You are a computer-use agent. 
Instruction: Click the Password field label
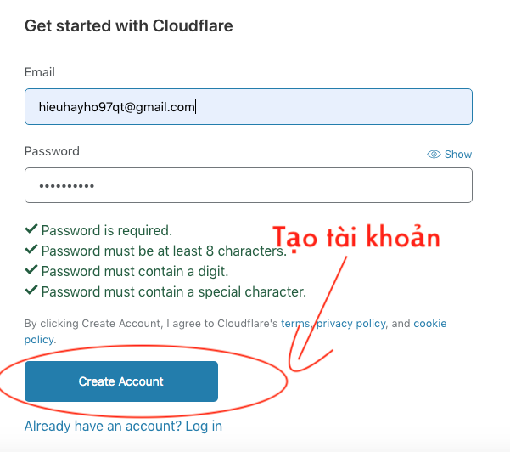pyautogui.click(x=52, y=151)
